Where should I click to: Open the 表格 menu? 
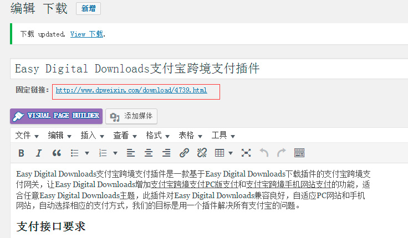(191, 136)
